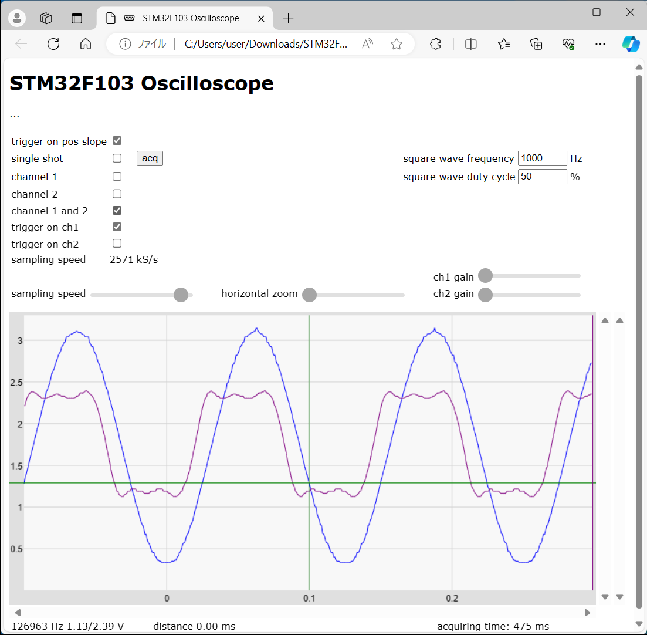View site information icon in address bar

point(125,44)
